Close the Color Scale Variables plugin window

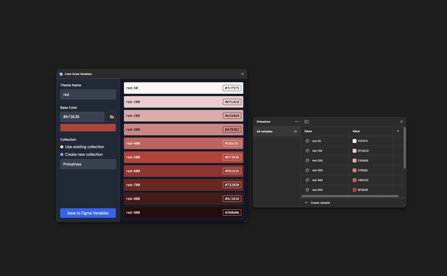point(242,74)
